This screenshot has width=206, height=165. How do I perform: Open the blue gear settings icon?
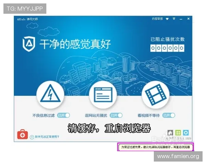pos(186,133)
